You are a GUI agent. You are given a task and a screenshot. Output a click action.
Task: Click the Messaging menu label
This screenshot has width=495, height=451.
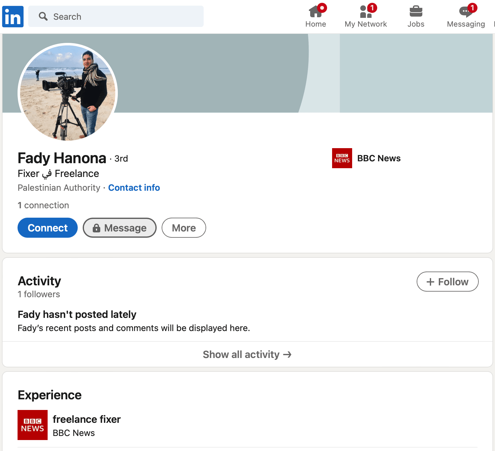466,24
